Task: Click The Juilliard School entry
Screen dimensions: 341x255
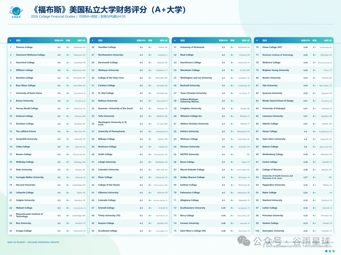Action: [26, 131]
